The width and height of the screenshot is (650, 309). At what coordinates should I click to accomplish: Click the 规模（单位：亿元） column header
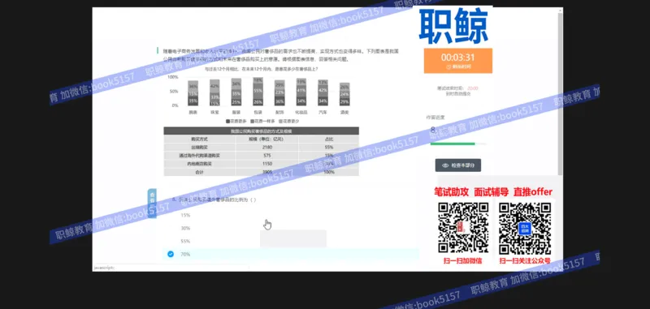(266, 139)
